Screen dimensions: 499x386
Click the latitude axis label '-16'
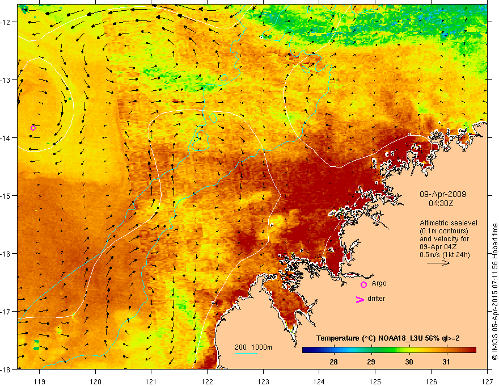[x=6, y=254]
